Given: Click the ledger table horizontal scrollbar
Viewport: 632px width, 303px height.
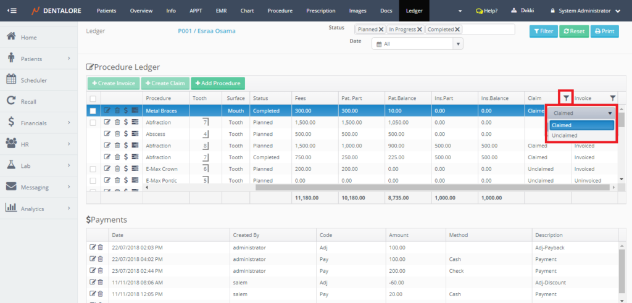Looking at the screenshot, I should [432, 187].
